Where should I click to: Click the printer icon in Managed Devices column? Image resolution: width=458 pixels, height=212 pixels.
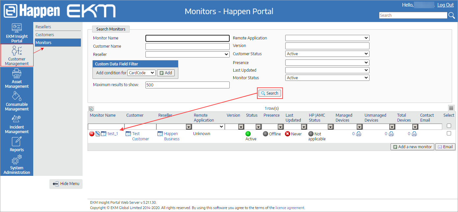[x=359, y=134]
